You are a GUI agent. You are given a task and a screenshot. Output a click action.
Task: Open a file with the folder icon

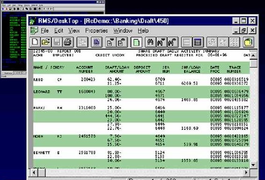pos(46,42)
